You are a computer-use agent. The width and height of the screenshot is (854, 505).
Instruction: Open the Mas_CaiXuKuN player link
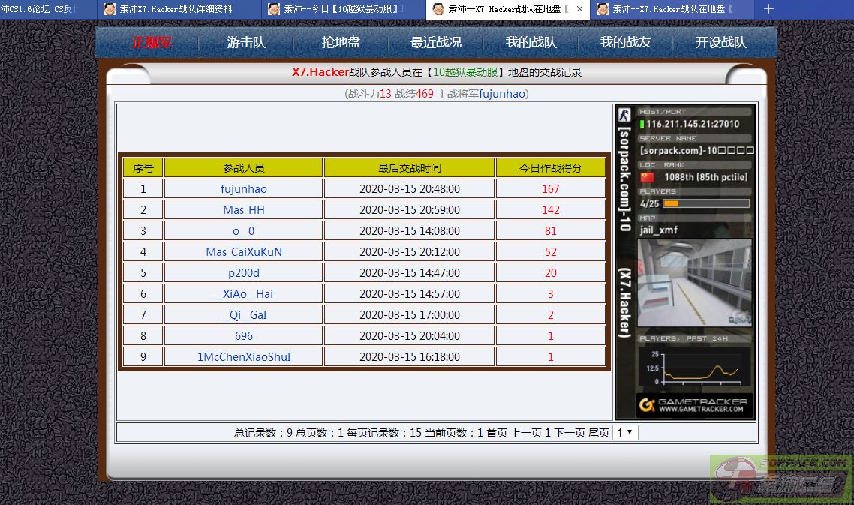[244, 252]
